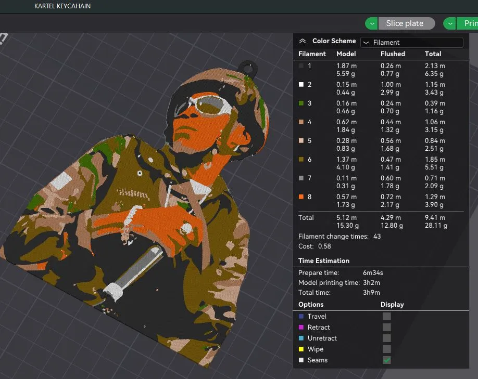This screenshot has height=379, width=478.
Task: Toggle Unretract display checkbox
Action: [387, 338]
